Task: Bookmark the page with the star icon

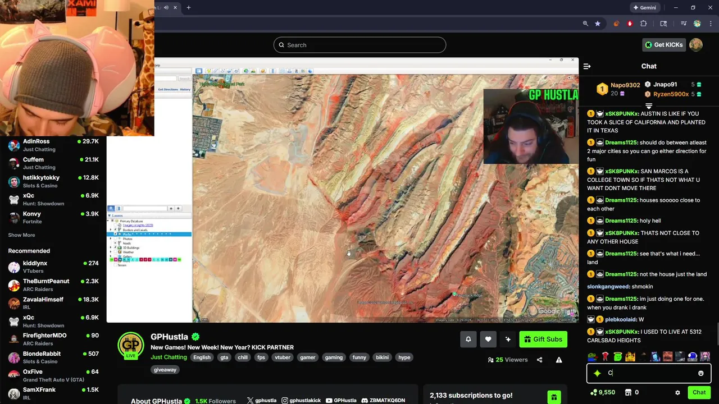Action: (598, 24)
